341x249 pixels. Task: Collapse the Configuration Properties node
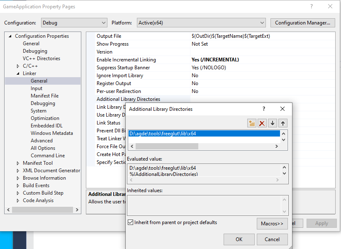(x=10, y=36)
